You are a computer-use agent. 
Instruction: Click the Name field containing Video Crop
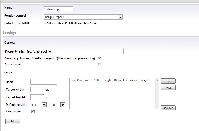[58, 9]
